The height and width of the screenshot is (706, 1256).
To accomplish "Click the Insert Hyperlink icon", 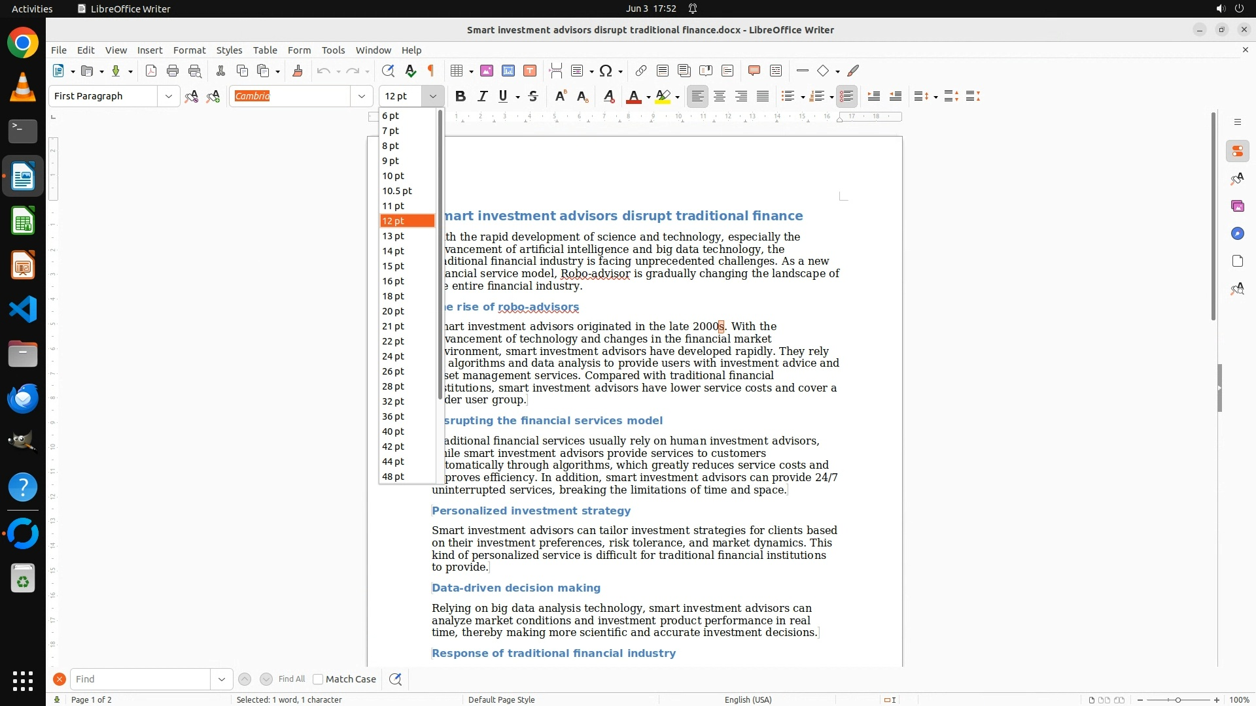I will (x=641, y=71).
